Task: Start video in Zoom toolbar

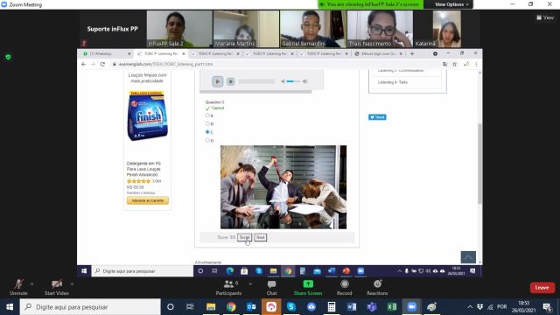Action: pyautogui.click(x=56, y=287)
